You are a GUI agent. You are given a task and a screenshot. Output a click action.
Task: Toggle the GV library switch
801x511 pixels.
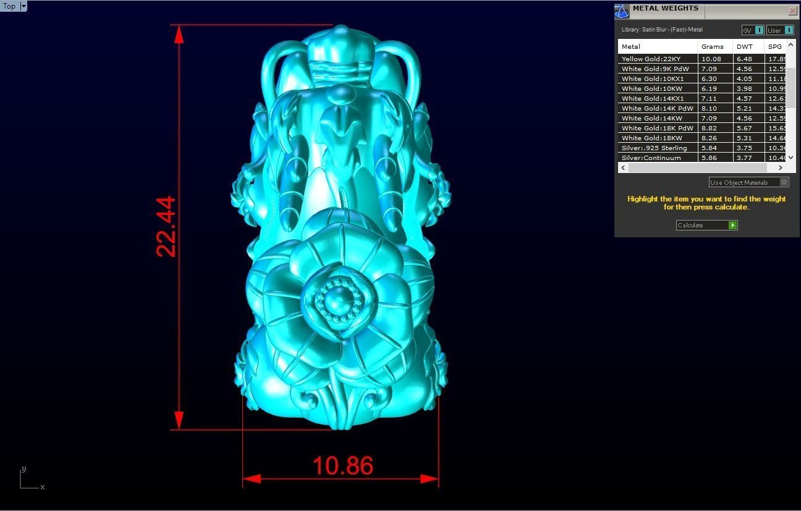pos(753,30)
